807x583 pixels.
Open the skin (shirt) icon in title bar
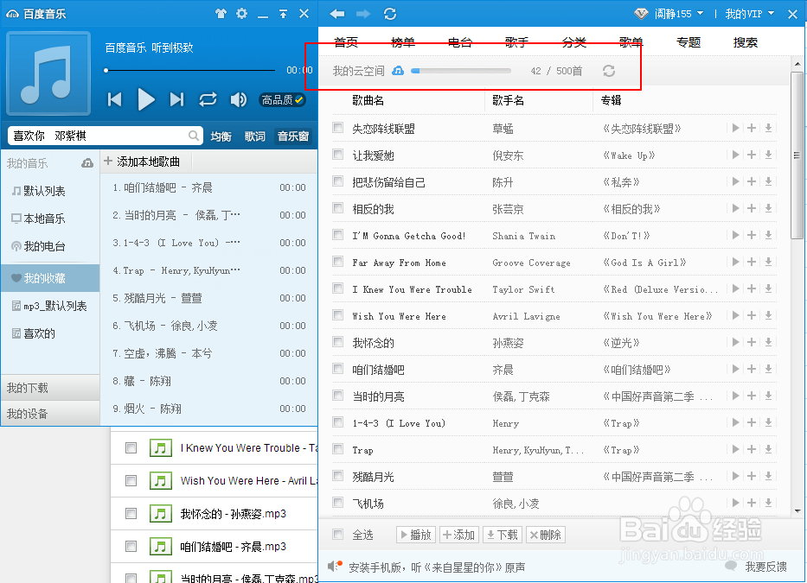(x=221, y=14)
